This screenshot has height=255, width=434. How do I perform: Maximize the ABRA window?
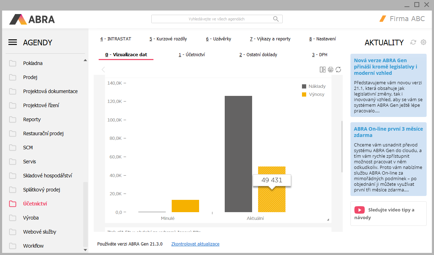[417, 5]
